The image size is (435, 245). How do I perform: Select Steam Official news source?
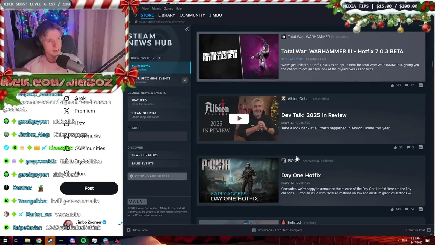coord(159,115)
